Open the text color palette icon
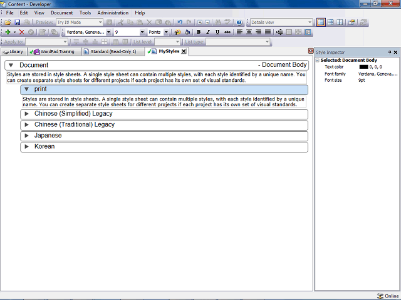Viewport: 401px width, 300px height. (177, 32)
